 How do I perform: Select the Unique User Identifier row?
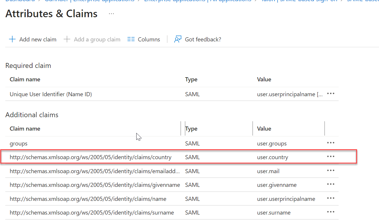[x=50, y=94]
